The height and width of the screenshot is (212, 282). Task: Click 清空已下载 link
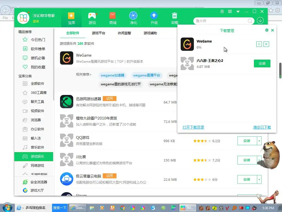pyautogui.click(x=262, y=127)
